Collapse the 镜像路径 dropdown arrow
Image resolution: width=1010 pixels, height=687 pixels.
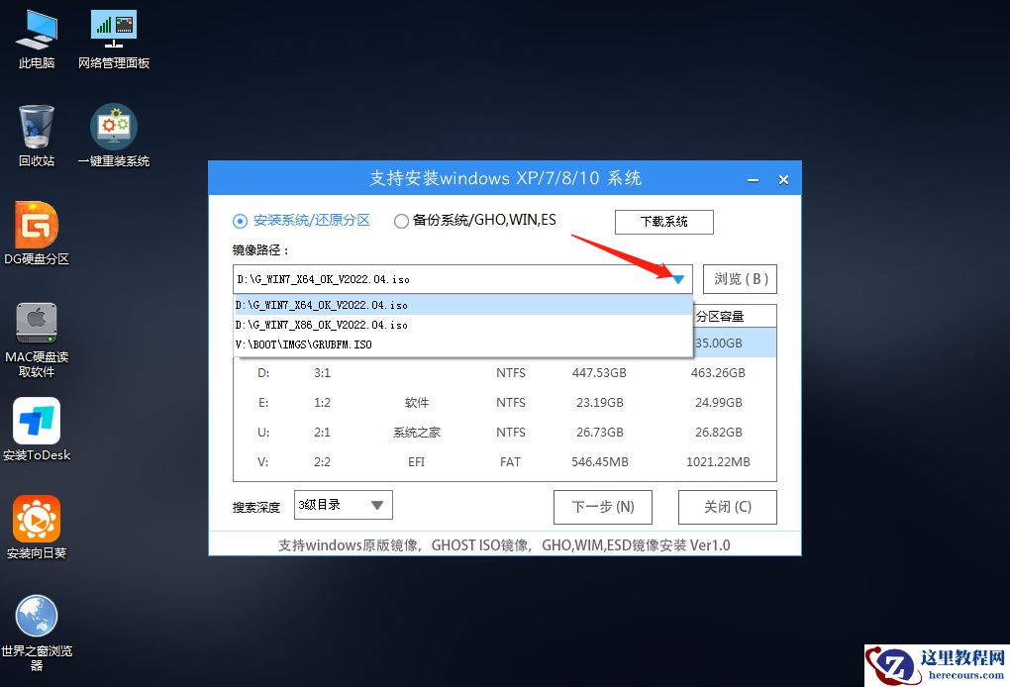pyautogui.click(x=678, y=279)
